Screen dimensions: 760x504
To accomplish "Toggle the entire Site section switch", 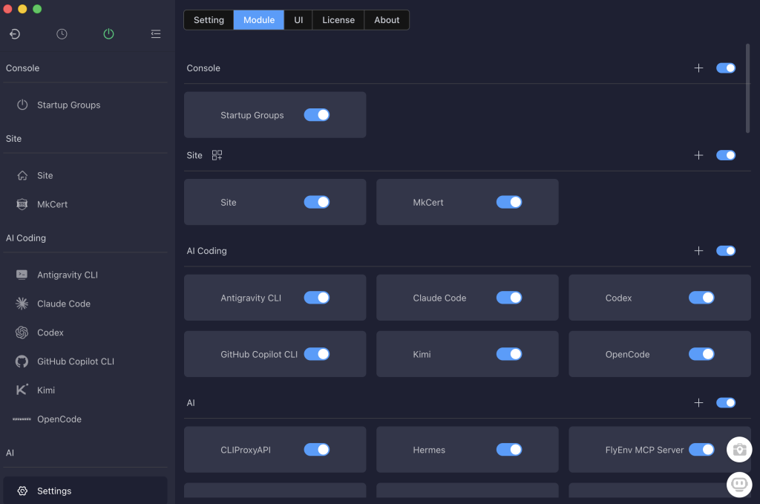I will 726,155.
